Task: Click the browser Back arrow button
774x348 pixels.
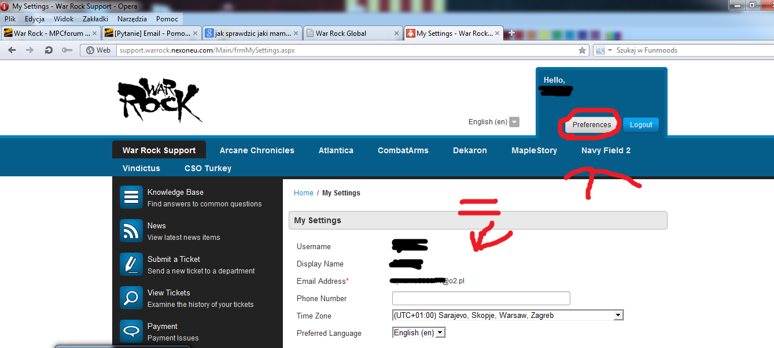Action: (x=12, y=50)
